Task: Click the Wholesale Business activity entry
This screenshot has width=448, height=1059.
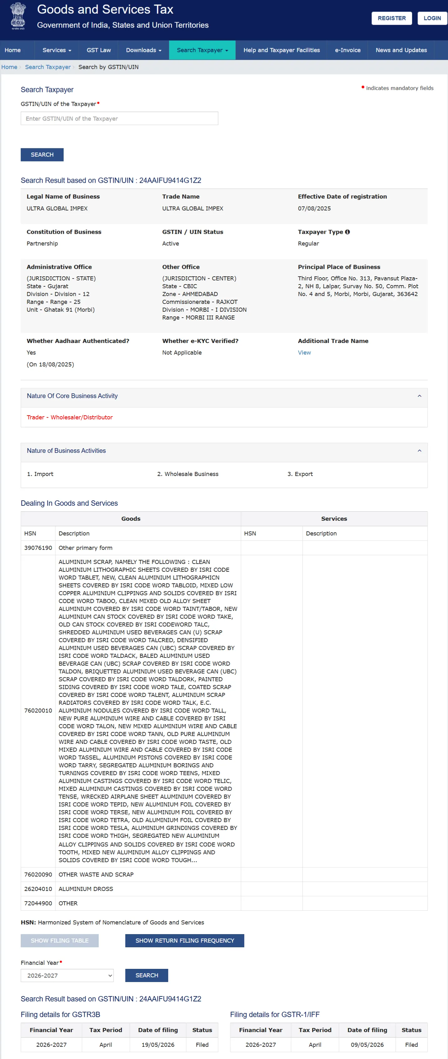Action: pos(188,474)
